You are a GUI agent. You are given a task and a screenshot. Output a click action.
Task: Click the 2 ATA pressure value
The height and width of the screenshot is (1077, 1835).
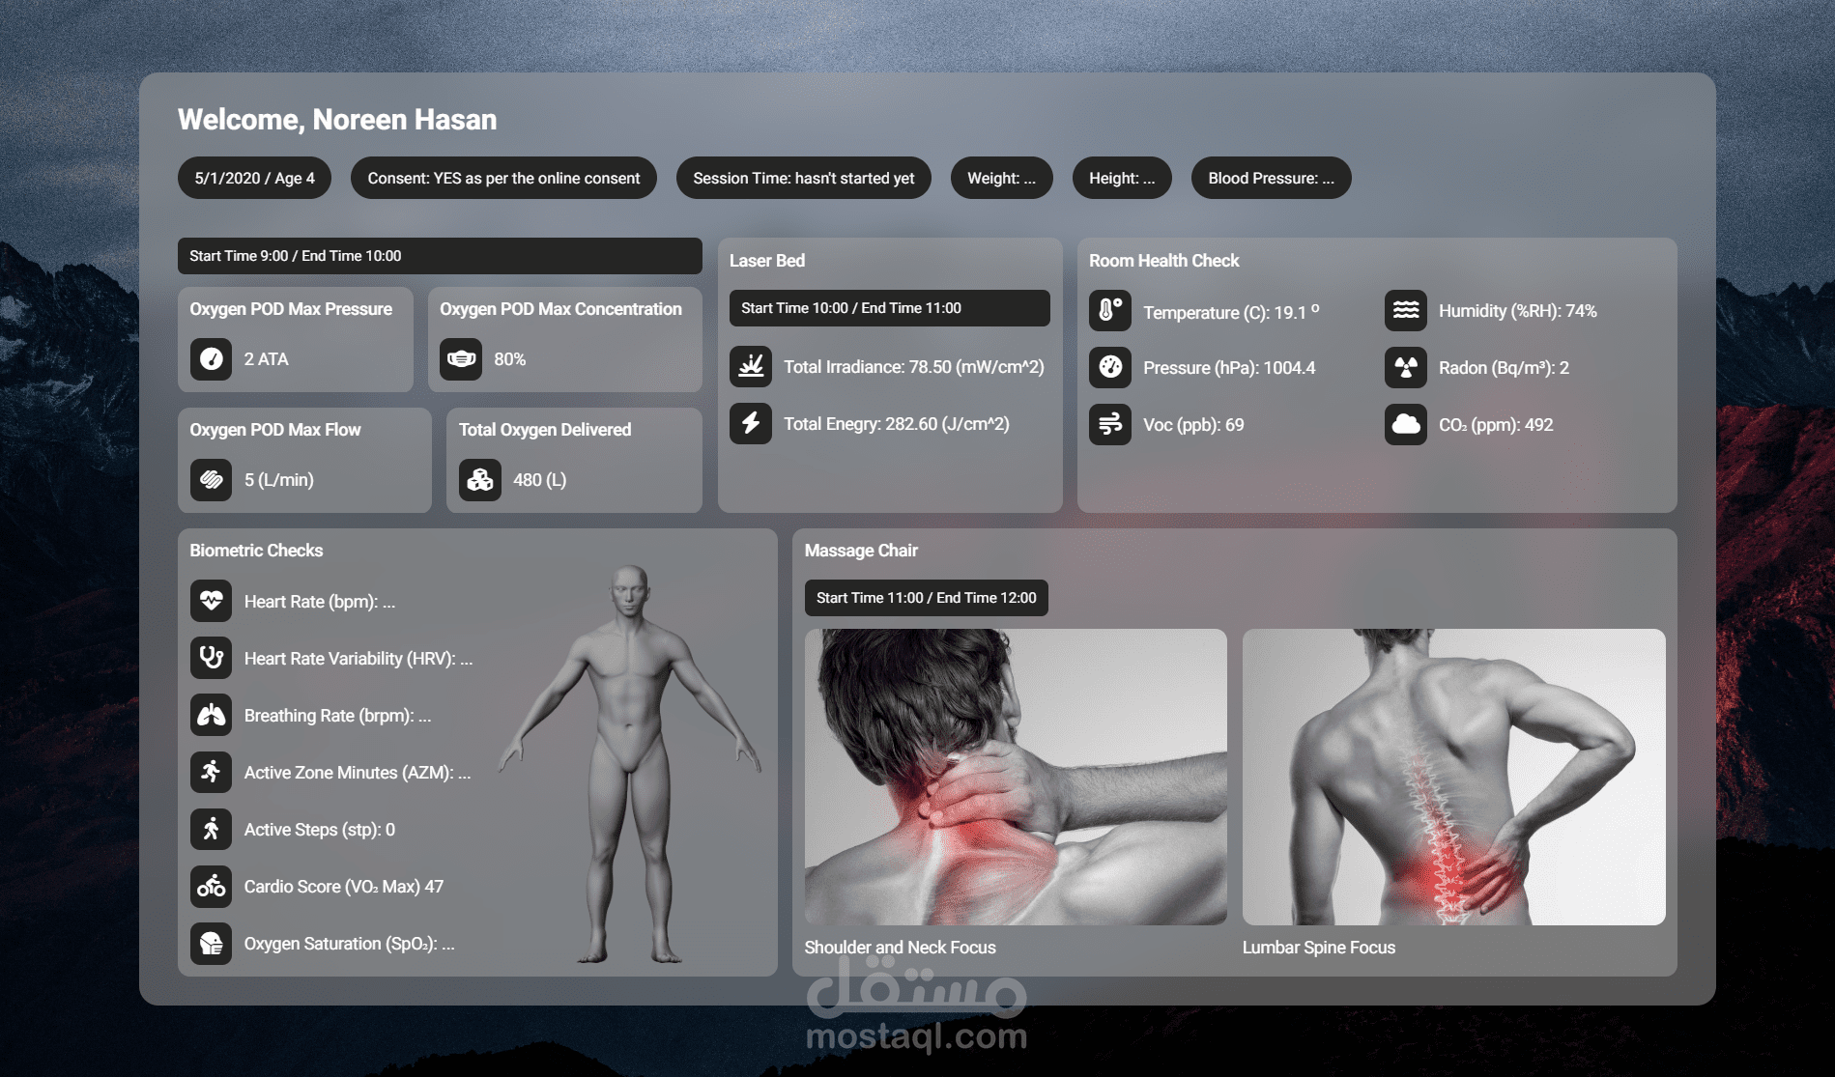pyautogui.click(x=266, y=359)
